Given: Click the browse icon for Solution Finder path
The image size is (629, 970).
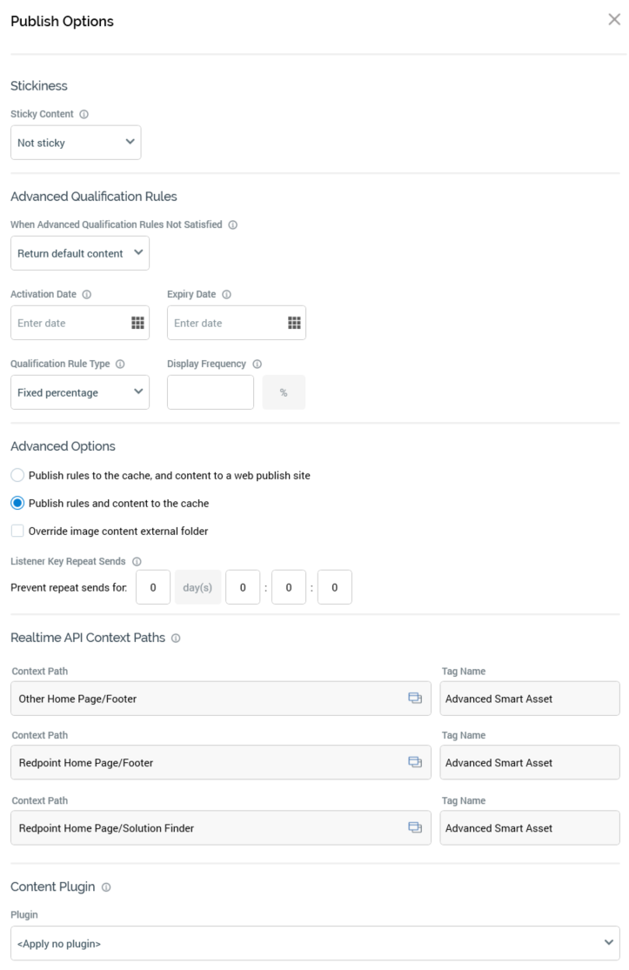Looking at the screenshot, I should pos(415,827).
